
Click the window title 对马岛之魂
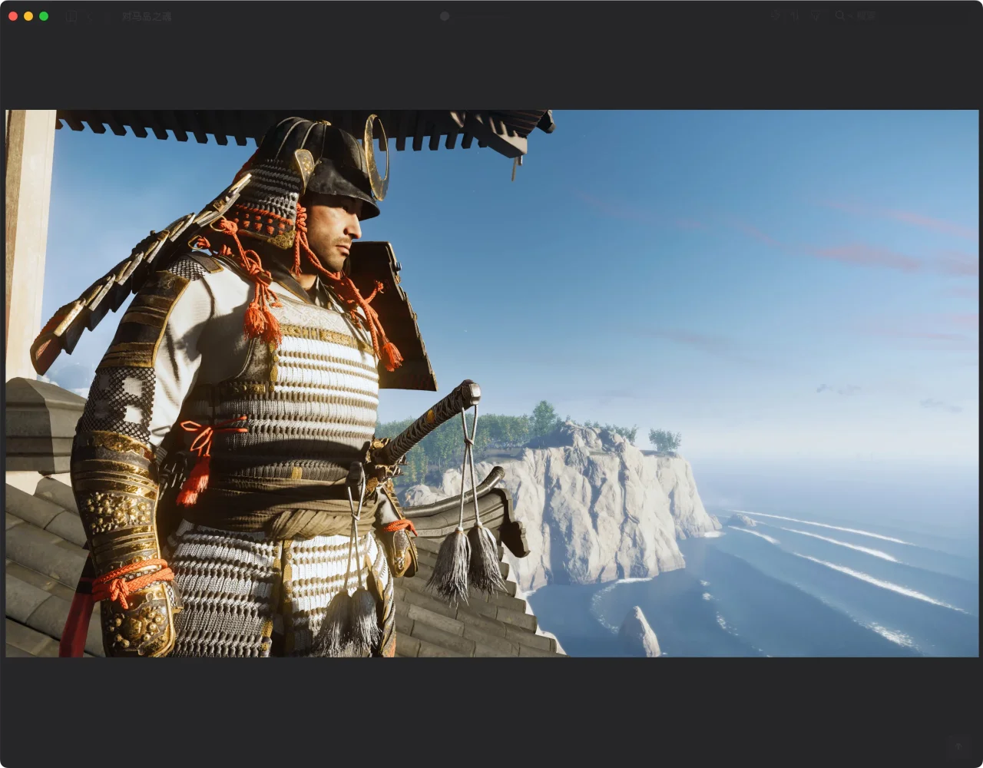[146, 16]
